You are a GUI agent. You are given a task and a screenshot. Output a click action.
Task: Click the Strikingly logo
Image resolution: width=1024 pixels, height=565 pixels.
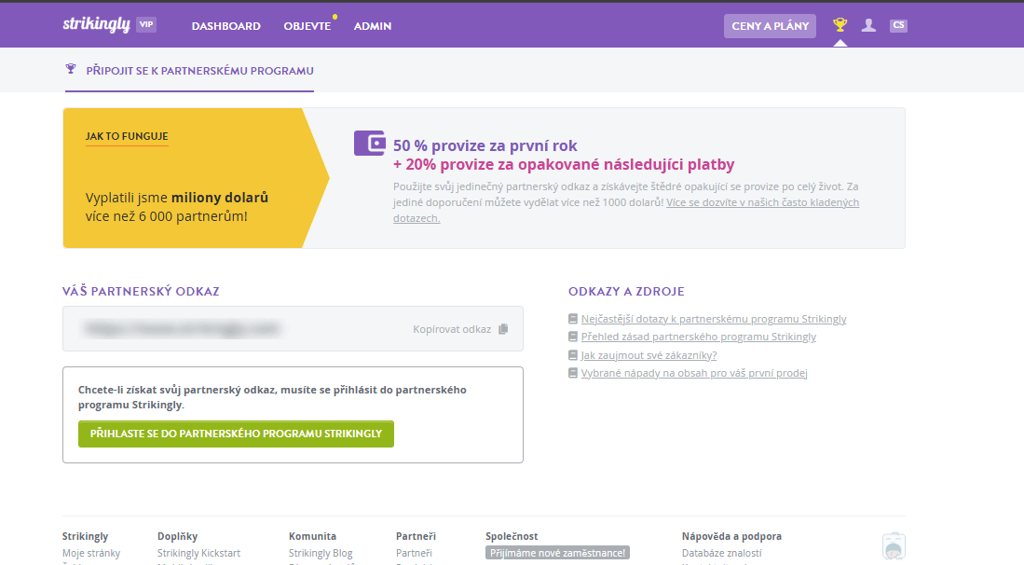(x=97, y=25)
